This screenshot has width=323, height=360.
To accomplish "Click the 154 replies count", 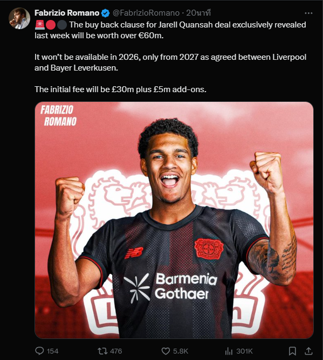I will (53, 351).
